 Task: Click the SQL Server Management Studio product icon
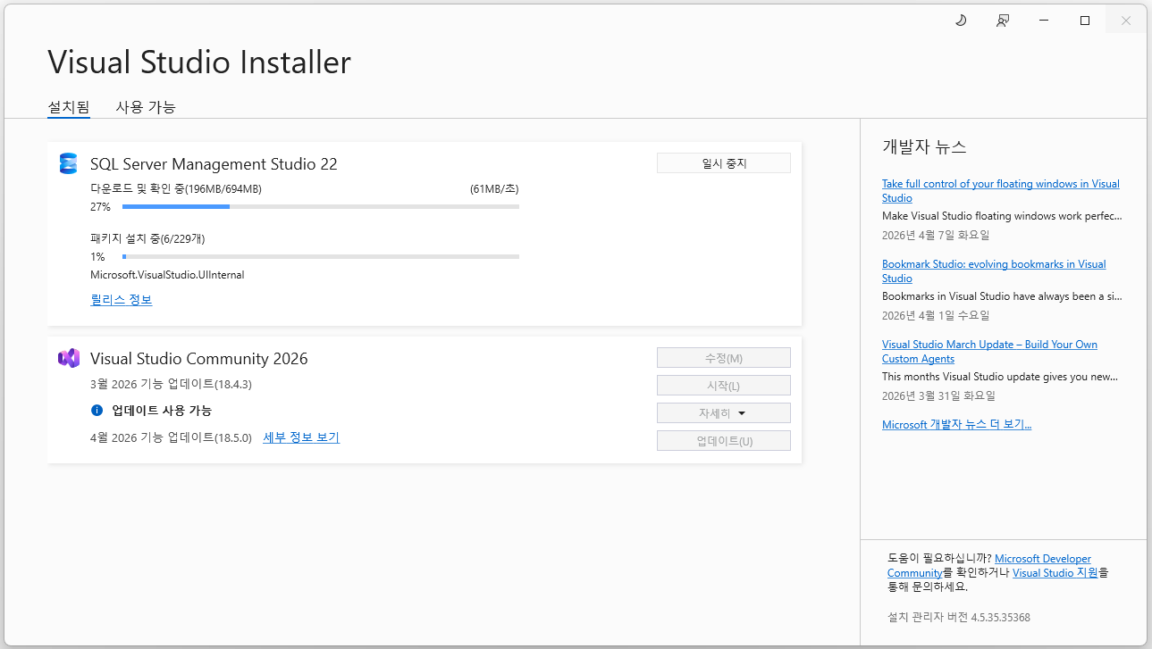pos(69,163)
